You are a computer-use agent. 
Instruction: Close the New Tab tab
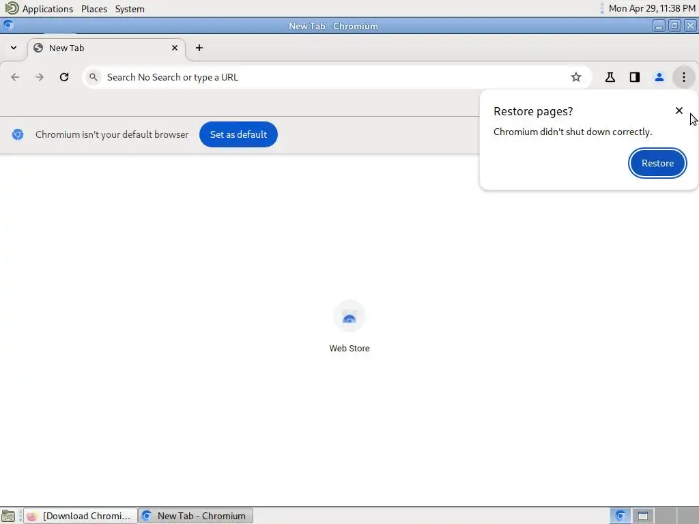(175, 48)
